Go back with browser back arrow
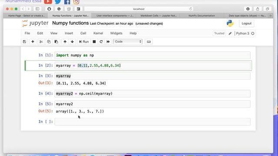 point(23,9)
